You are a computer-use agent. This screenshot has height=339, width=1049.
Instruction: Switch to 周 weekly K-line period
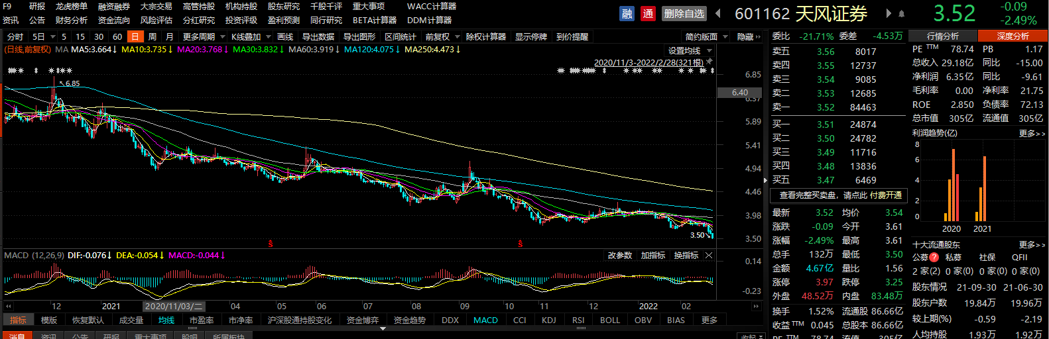point(153,37)
